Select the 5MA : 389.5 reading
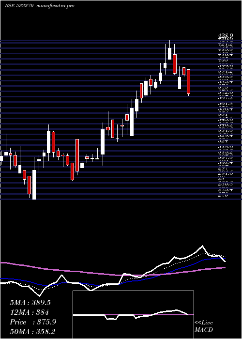 [30, 303]
